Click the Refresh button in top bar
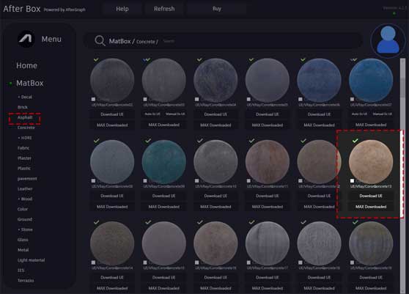 pos(164,9)
